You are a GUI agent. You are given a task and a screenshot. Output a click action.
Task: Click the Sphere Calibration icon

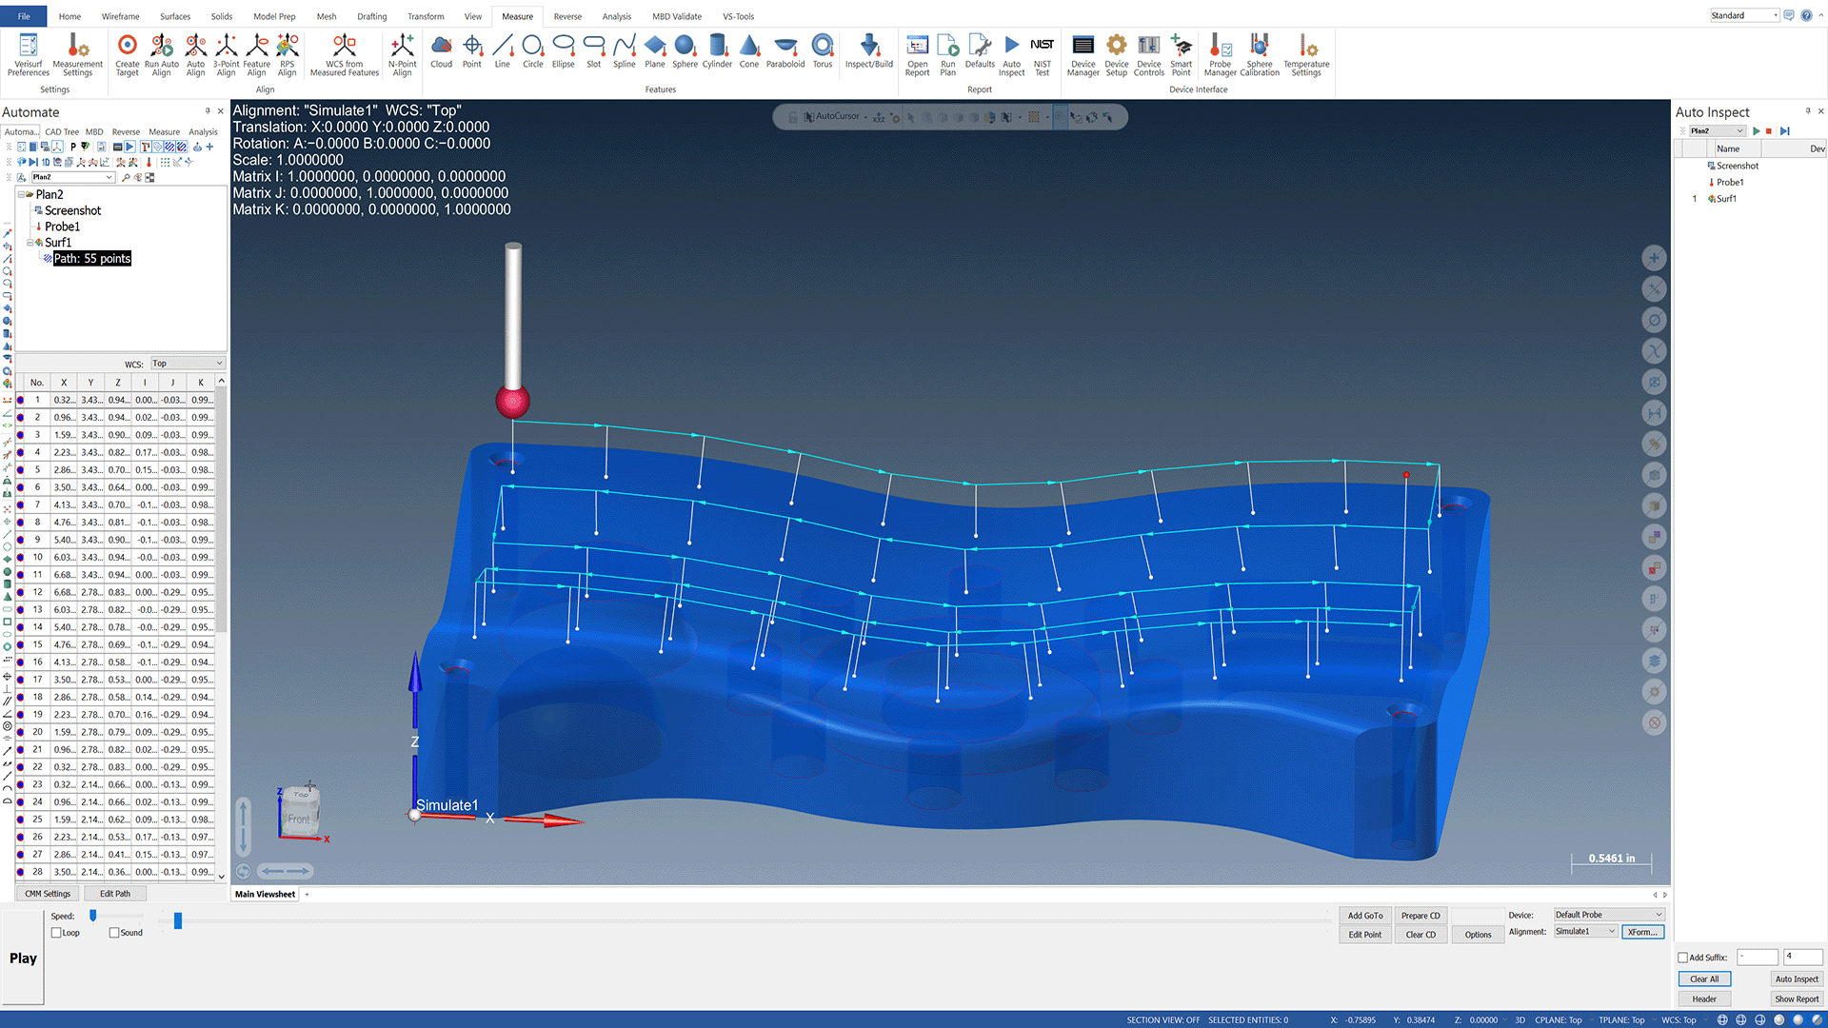coord(1260,55)
